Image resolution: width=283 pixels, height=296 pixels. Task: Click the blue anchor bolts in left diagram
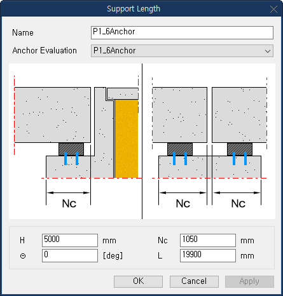(x=71, y=158)
